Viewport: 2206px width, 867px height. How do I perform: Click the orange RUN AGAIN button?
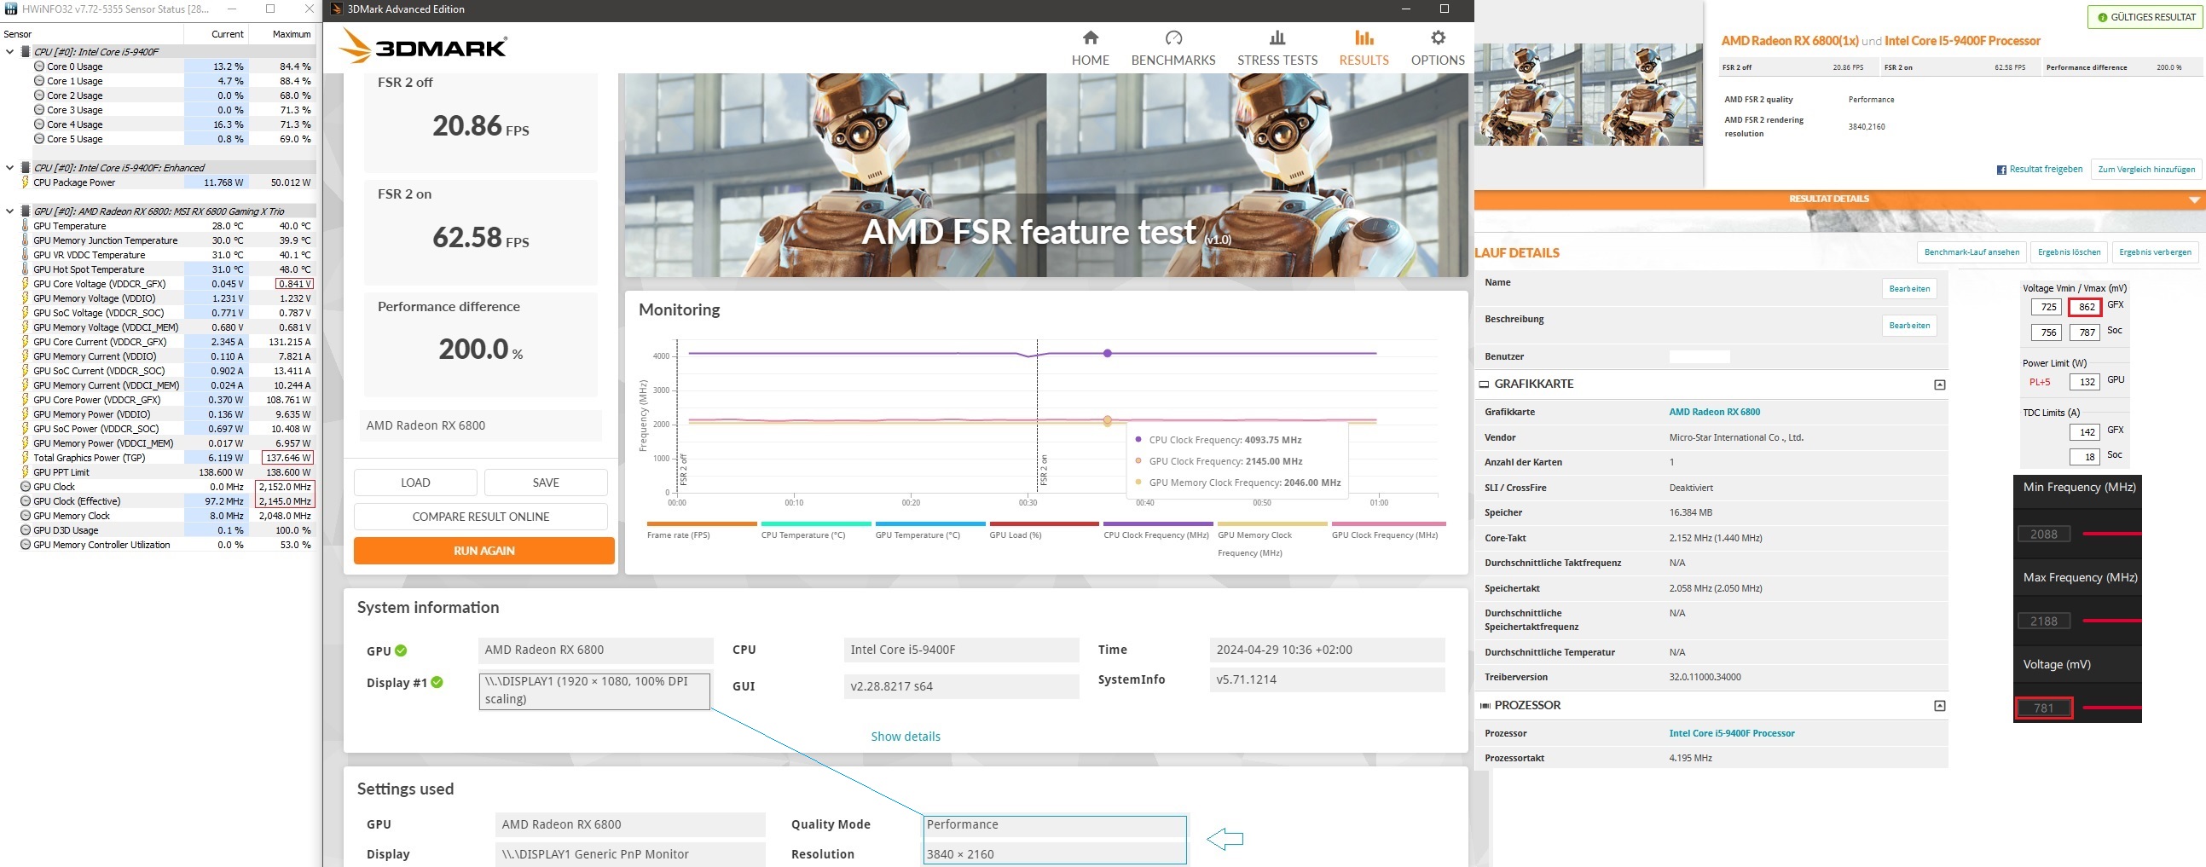(483, 552)
